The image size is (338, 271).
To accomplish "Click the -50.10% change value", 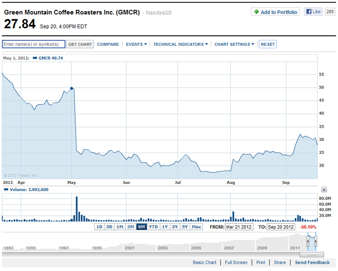I will pos(308,227).
